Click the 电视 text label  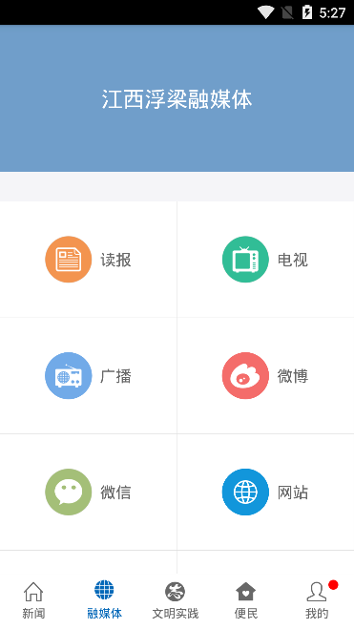pyautogui.click(x=293, y=260)
